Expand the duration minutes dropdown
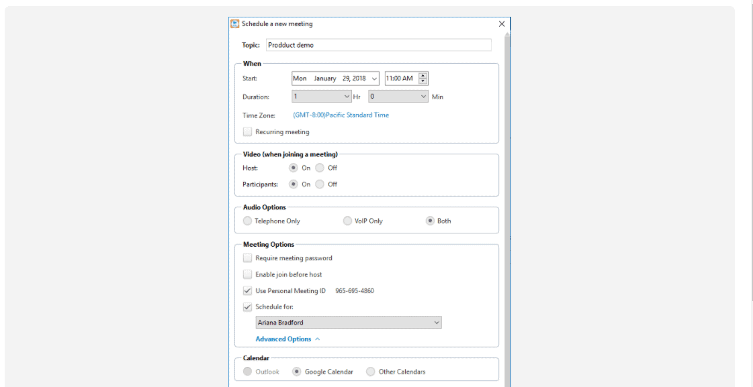753x387 pixels. [423, 97]
